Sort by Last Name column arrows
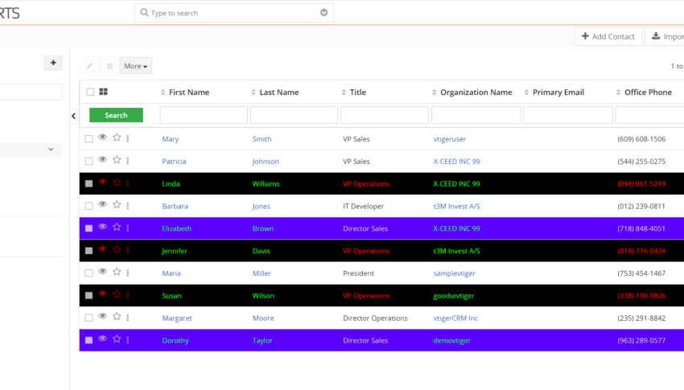 [x=253, y=92]
